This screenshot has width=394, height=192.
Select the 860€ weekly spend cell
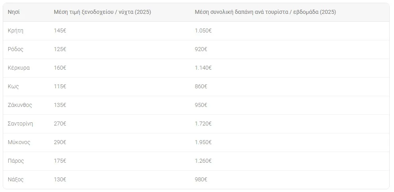click(201, 86)
